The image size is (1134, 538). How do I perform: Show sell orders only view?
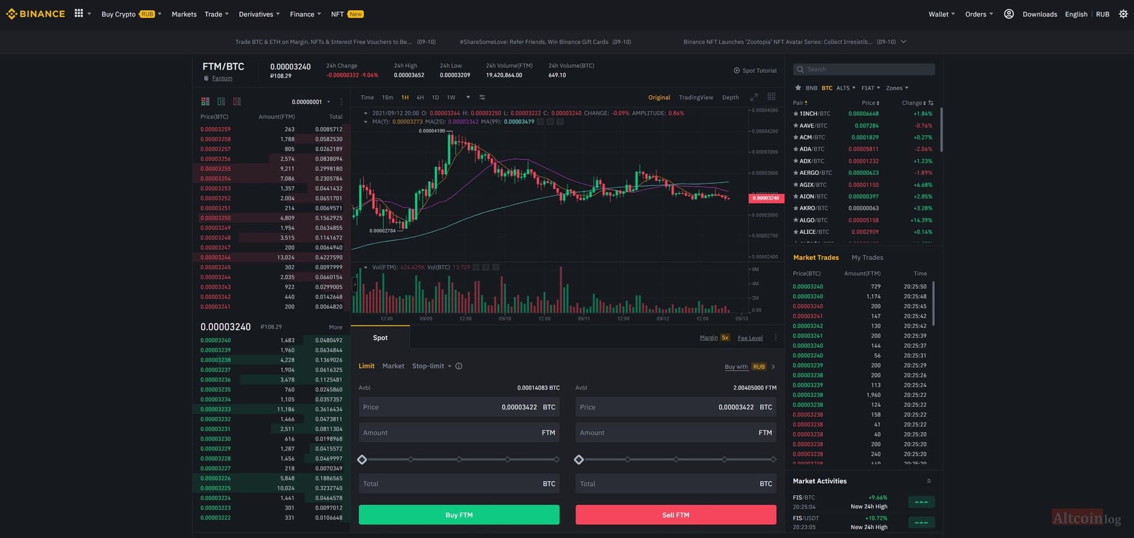(237, 102)
